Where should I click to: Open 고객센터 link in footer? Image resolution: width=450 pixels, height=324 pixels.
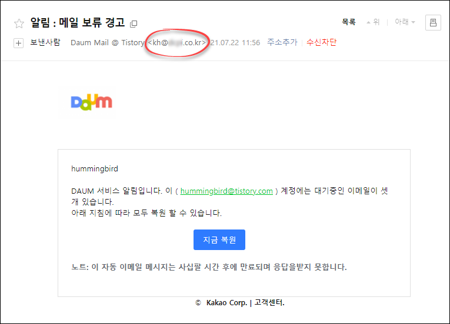click(269, 302)
